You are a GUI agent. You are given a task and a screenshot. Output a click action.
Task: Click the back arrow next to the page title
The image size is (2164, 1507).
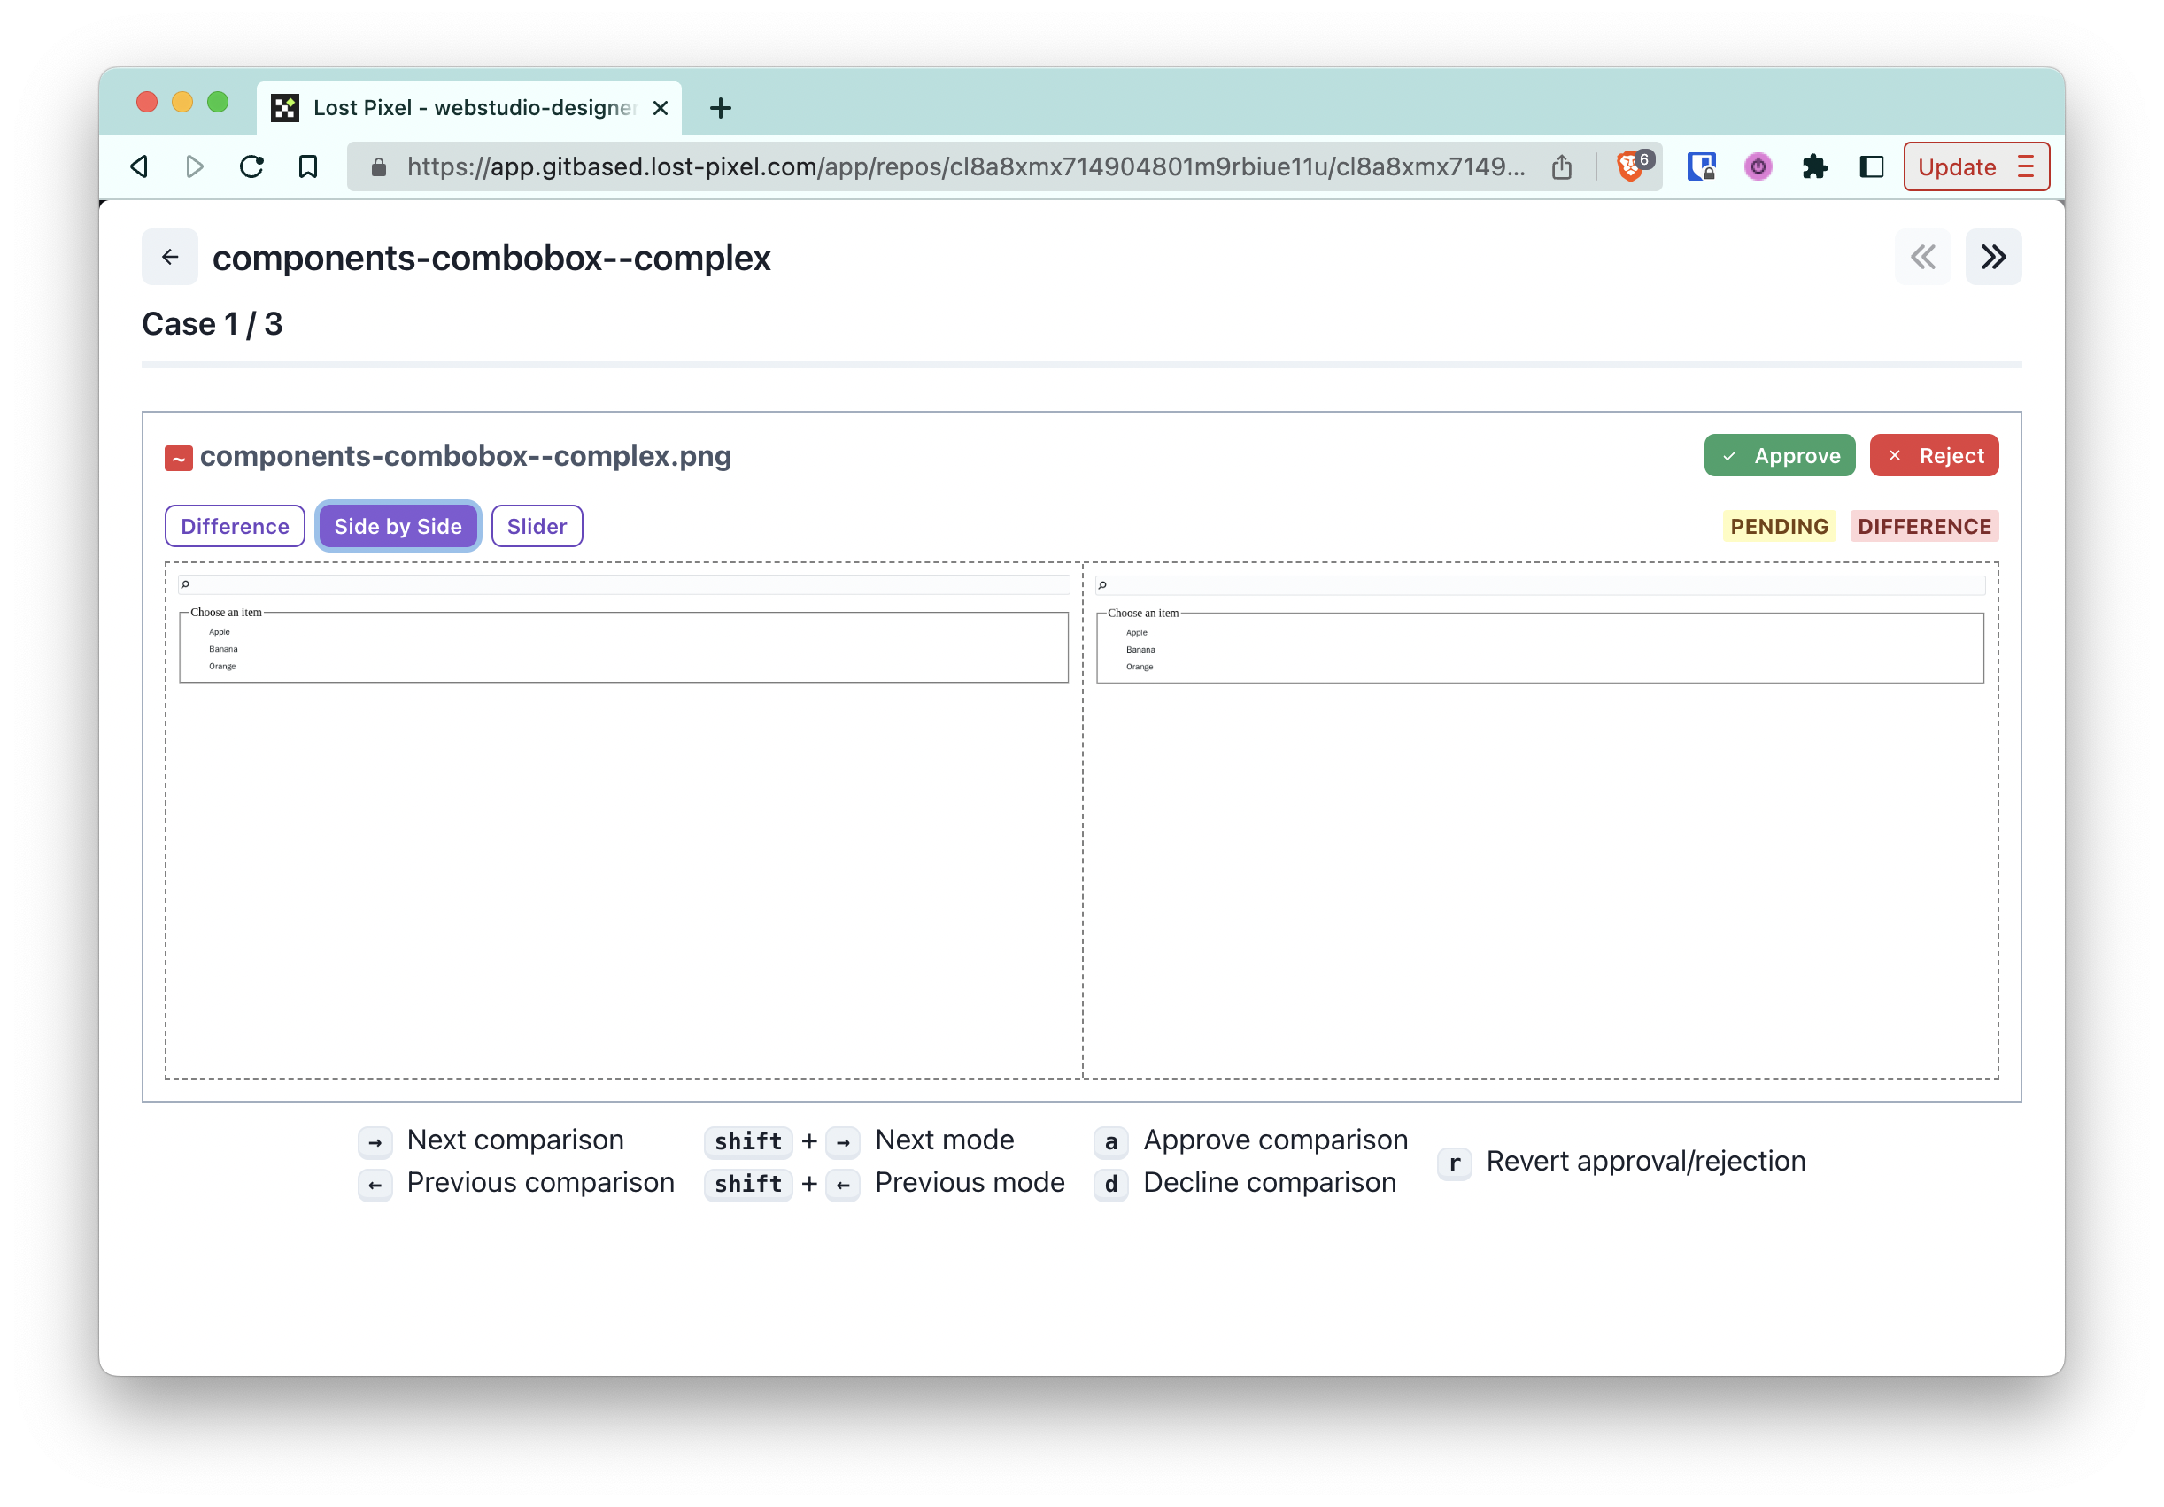[x=170, y=257]
